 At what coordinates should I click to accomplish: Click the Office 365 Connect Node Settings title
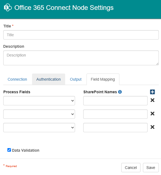[x=64, y=8]
